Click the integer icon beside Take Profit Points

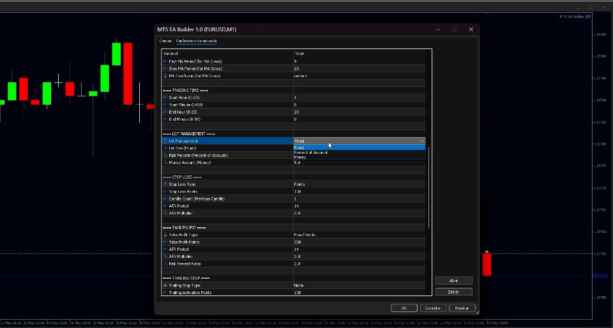pos(165,242)
